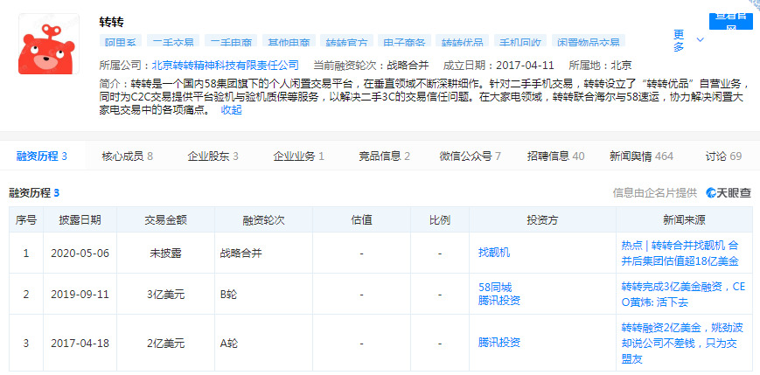
Task: Open 北京转转精神科技有限责任公司 company link
Action: point(226,66)
